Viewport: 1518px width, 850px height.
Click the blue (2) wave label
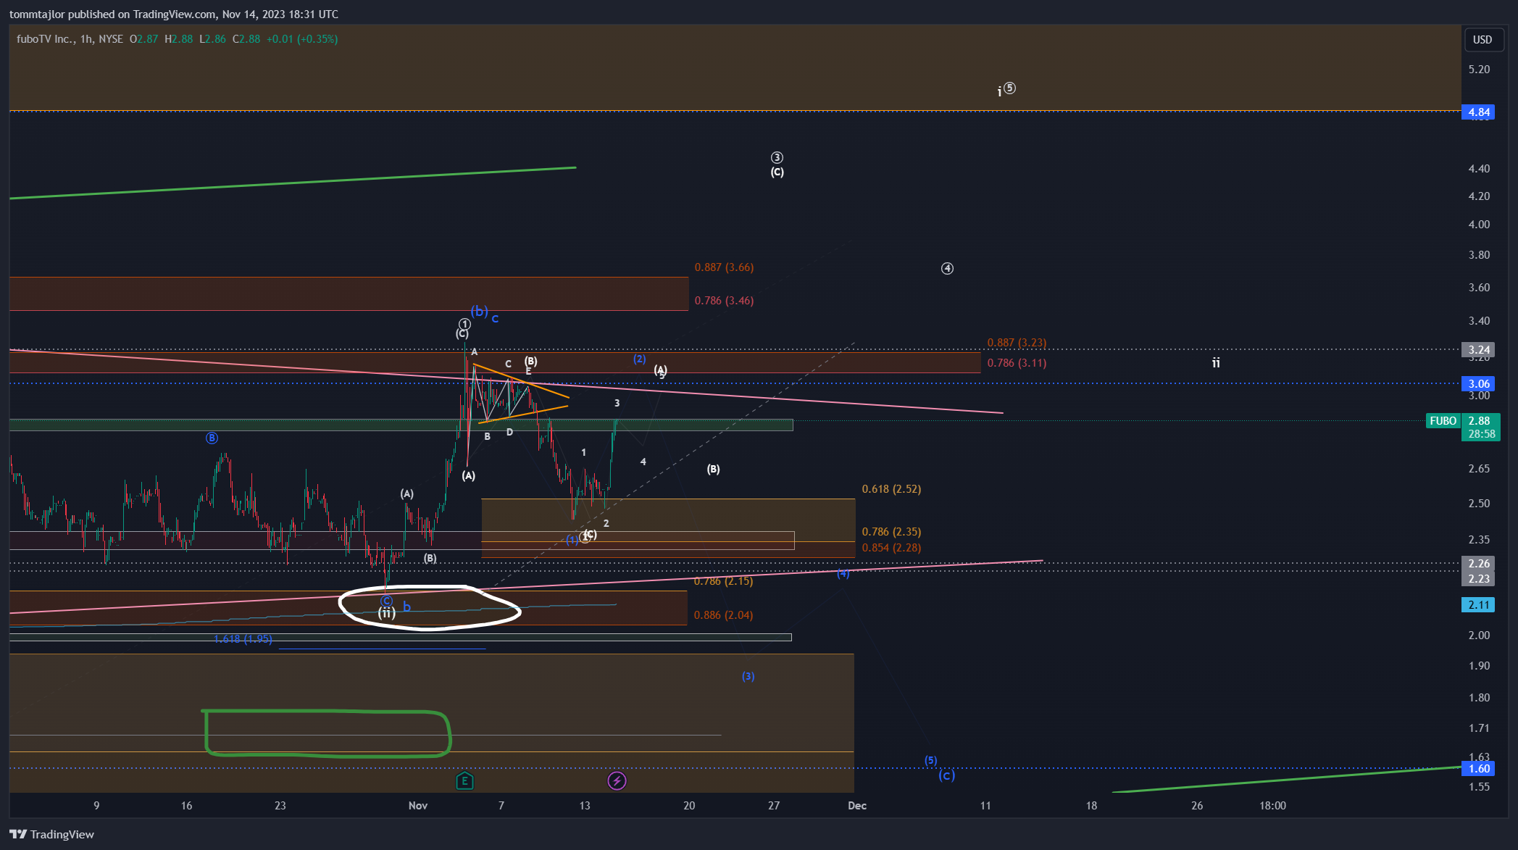639,359
